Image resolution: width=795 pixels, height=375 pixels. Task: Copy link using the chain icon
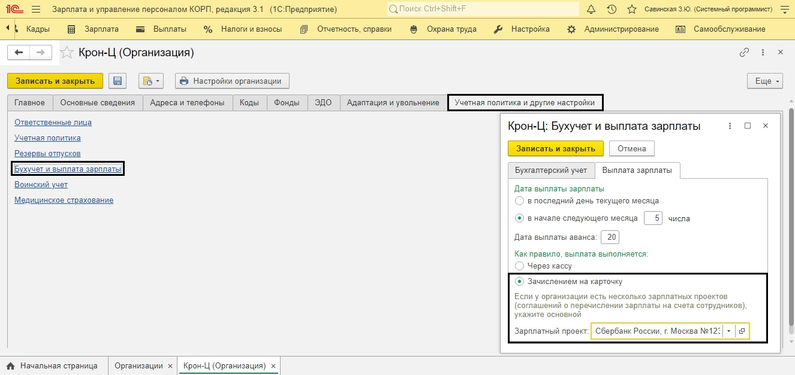pyautogui.click(x=744, y=53)
